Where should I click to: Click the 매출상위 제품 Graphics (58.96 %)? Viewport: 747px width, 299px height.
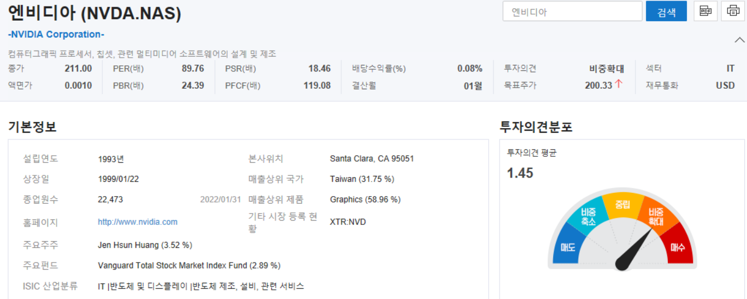[365, 199]
